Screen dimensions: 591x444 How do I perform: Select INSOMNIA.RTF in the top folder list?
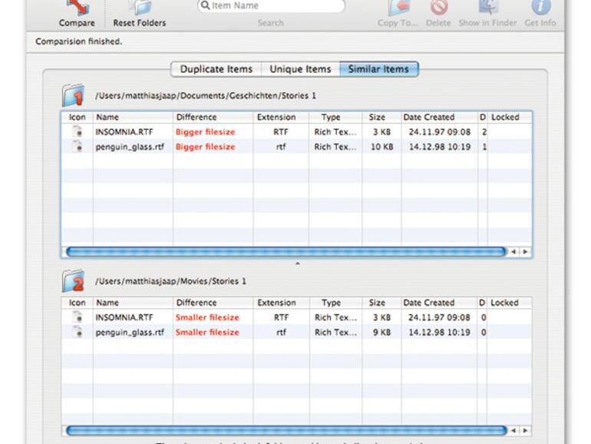coord(124,132)
